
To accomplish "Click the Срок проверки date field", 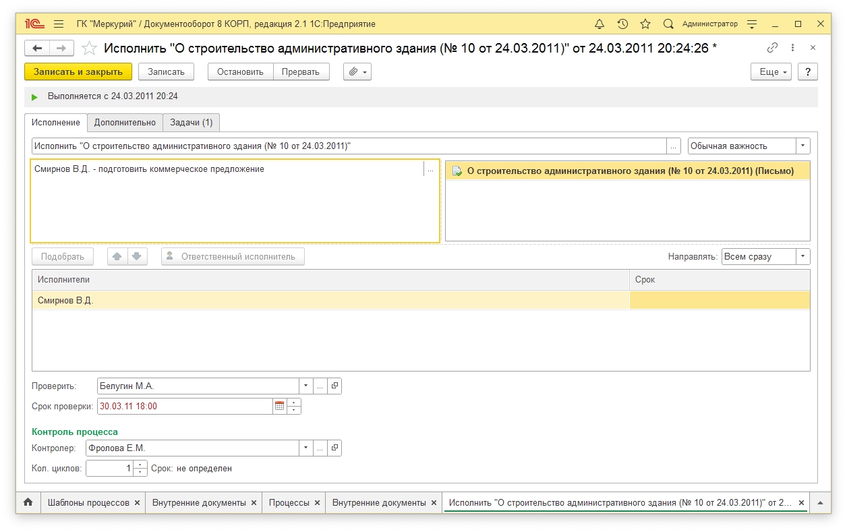I will click(x=185, y=406).
